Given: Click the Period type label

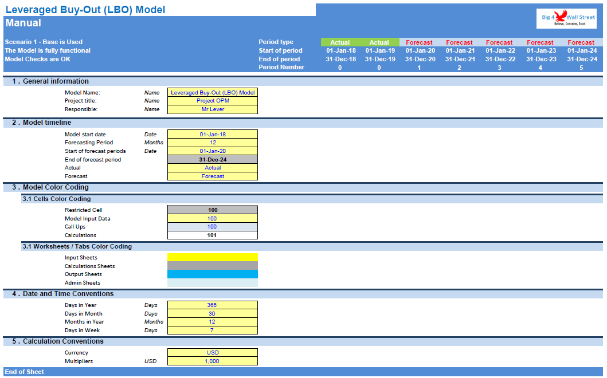Looking at the screenshot, I should (276, 42).
